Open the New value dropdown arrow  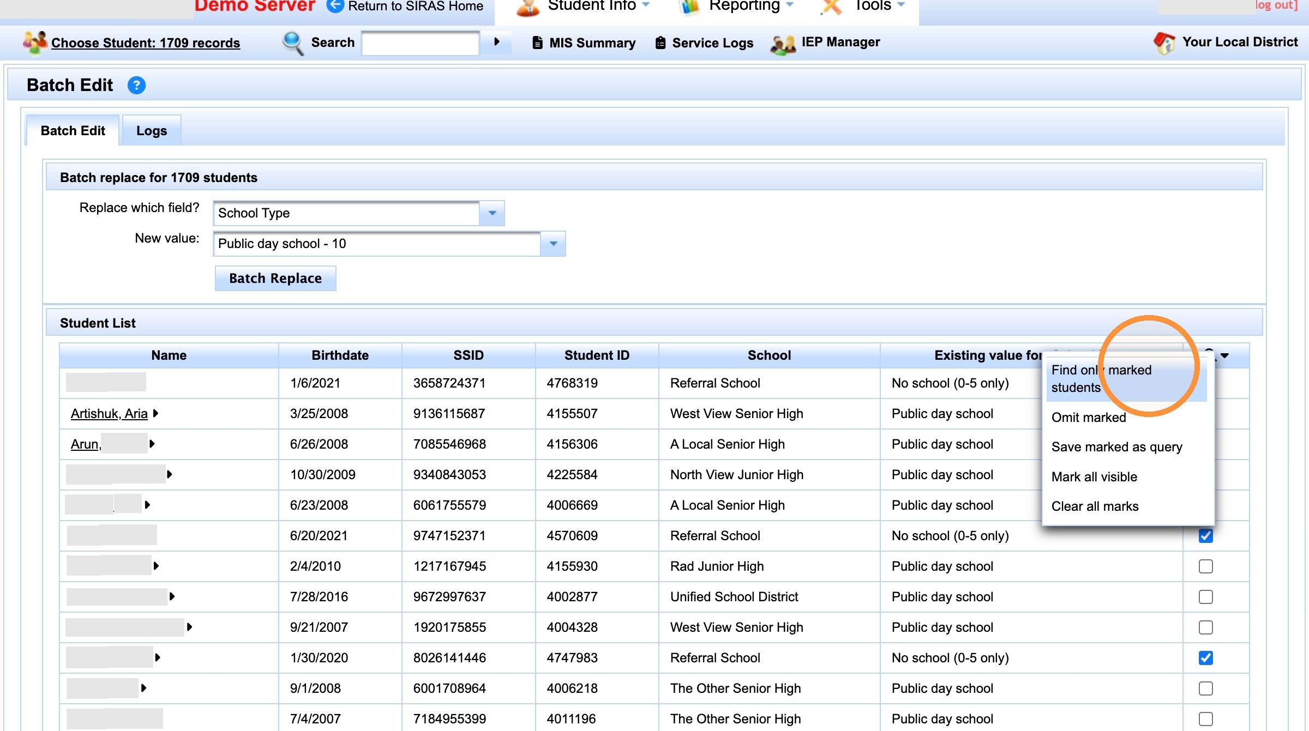click(553, 244)
